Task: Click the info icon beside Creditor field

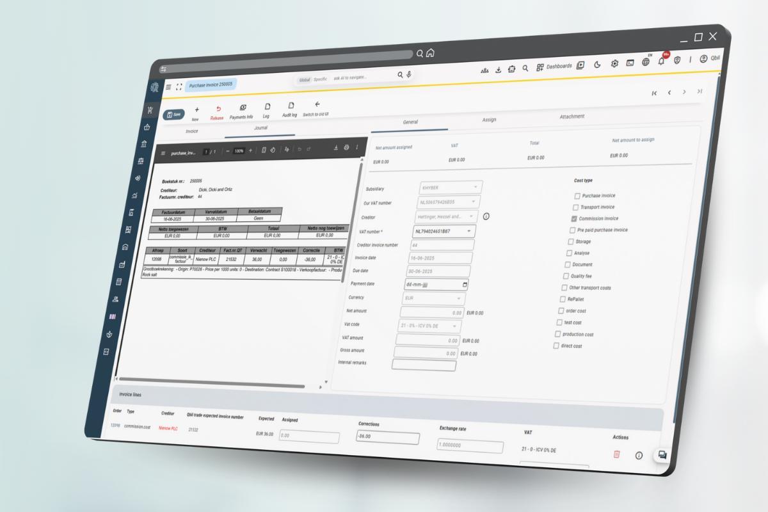Action: pyautogui.click(x=486, y=216)
